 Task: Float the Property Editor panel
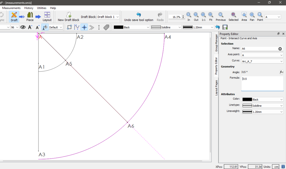click(278, 34)
